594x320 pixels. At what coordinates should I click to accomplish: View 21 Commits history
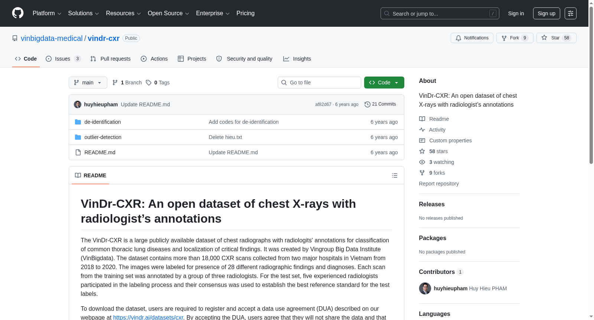tap(380, 104)
